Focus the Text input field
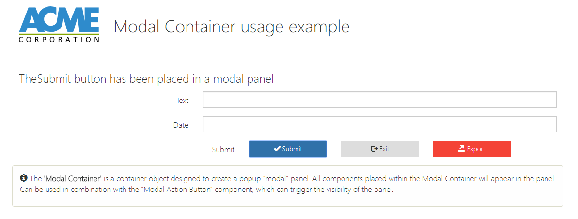 pyautogui.click(x=379, y=100)
